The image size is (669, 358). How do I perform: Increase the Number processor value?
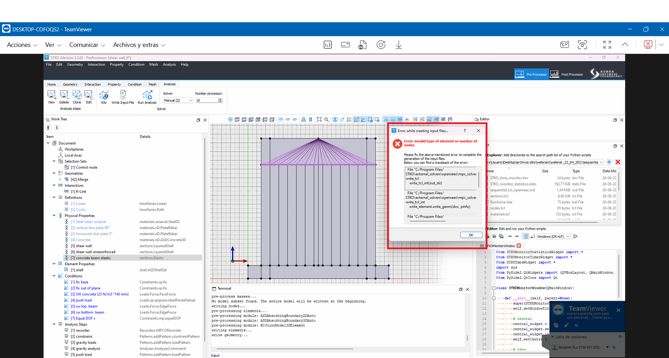point(220,99)
